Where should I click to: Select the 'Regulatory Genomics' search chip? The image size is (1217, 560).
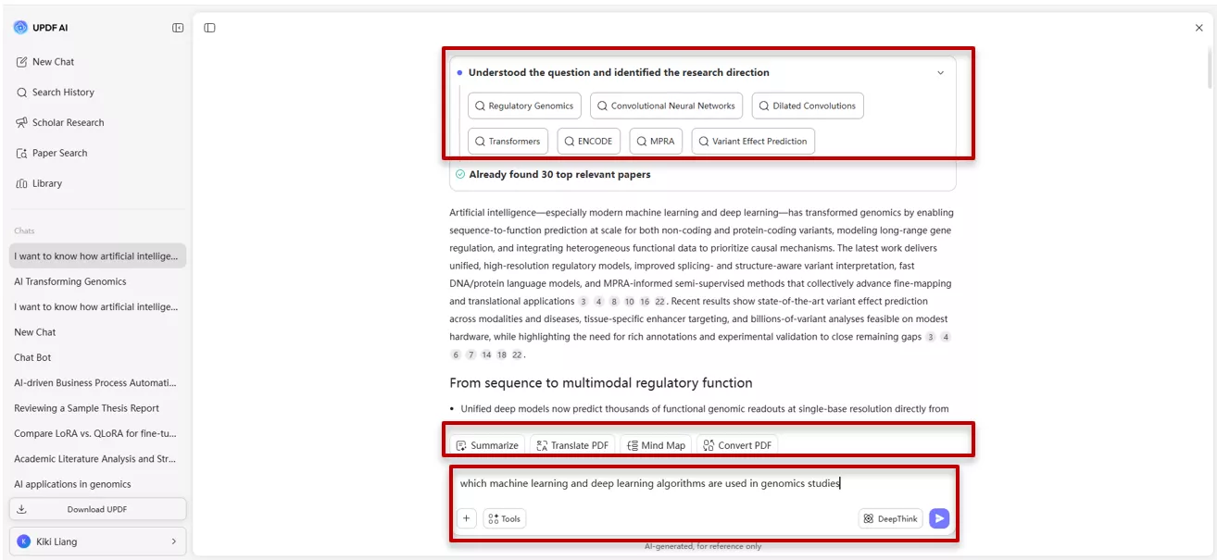pos(524,106)
